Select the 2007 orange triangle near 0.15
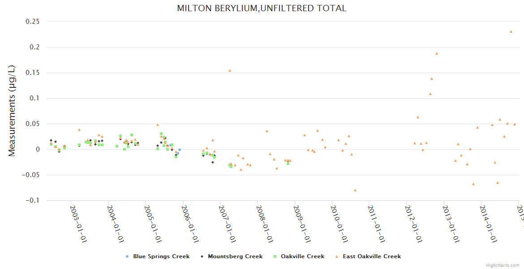This screenshot has width=524, height=269. [230, 70]
